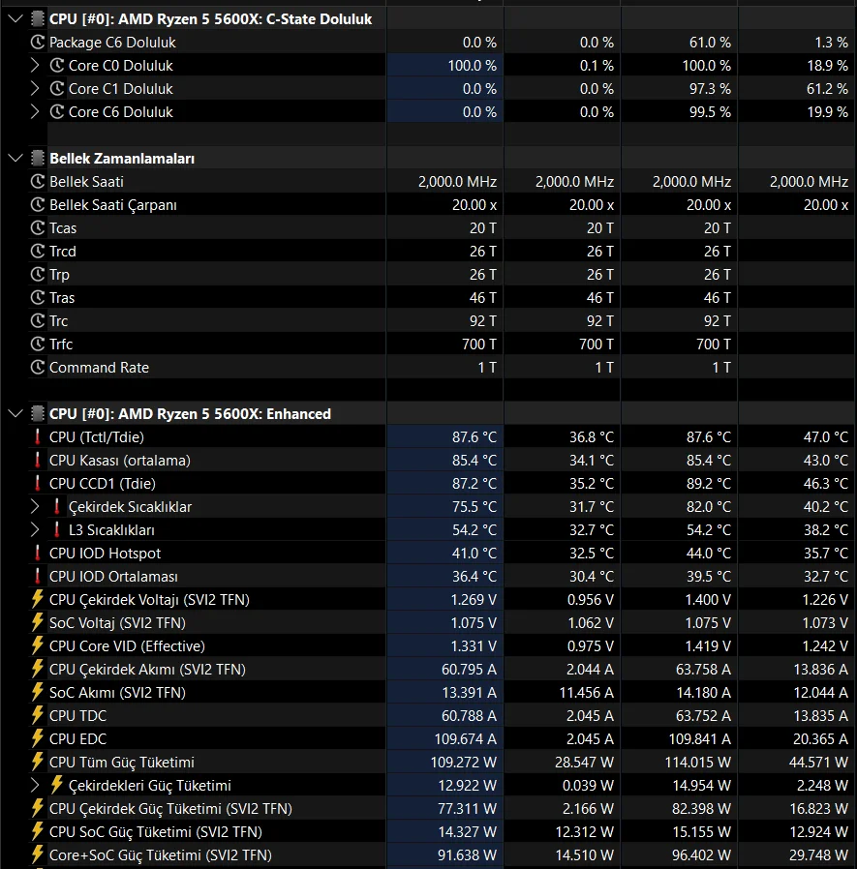Click the 109.272 W current power value

463,762
